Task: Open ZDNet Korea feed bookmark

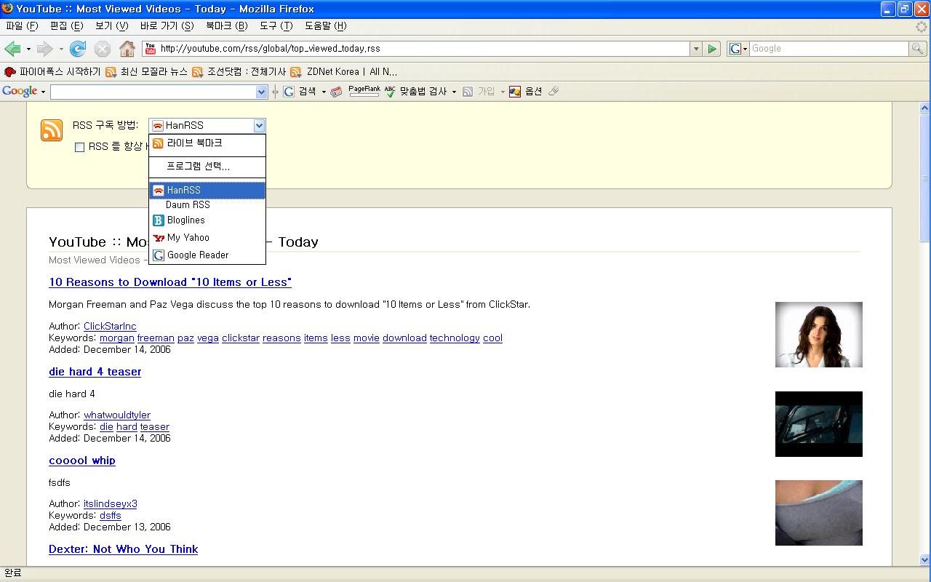Action: point(343,71)
